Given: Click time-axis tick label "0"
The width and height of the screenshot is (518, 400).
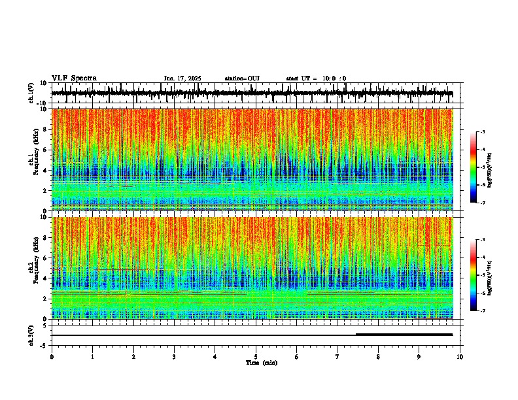Looking at the screenshot, I should [52, 357].
